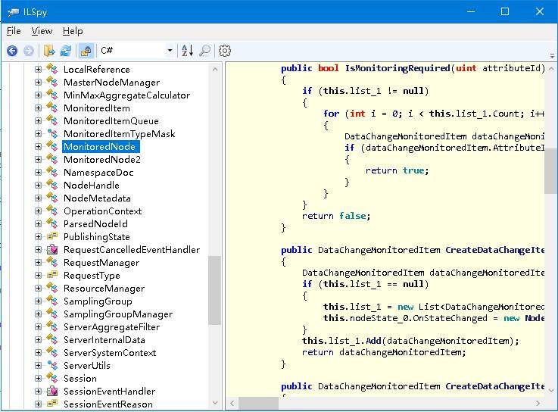Click the MonitoredItemQueue class icon
558x412 pixels.
pos(52,120)
